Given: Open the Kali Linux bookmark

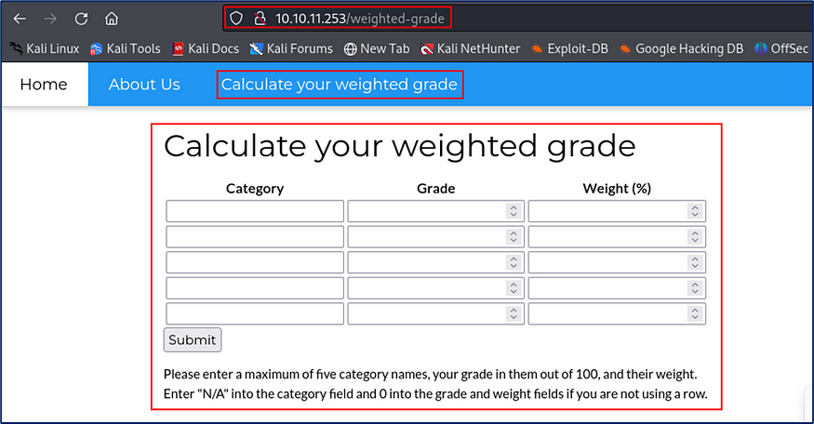Looking at the screenshot, I should pyautogui.click(x=46, y=48).
